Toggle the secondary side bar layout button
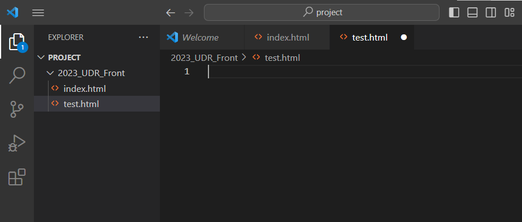Viewport: 522px width, 222px height. point(491,12)
